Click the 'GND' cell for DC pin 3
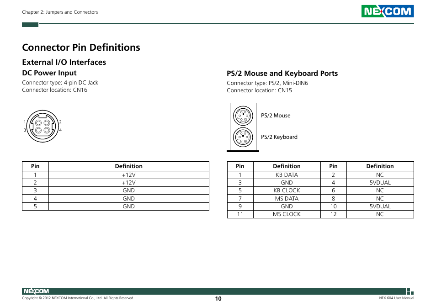This screenshot has width=436, height=307. click(129, 191)
